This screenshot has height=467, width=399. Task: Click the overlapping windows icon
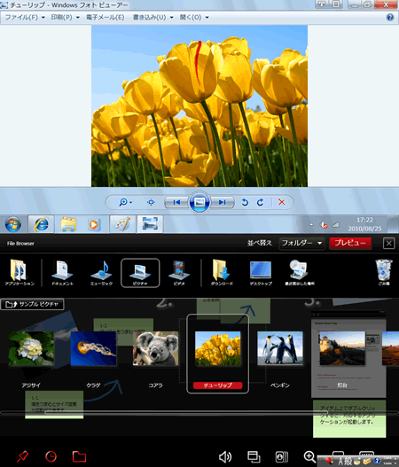pyautogui.click(x=254, y=456)
